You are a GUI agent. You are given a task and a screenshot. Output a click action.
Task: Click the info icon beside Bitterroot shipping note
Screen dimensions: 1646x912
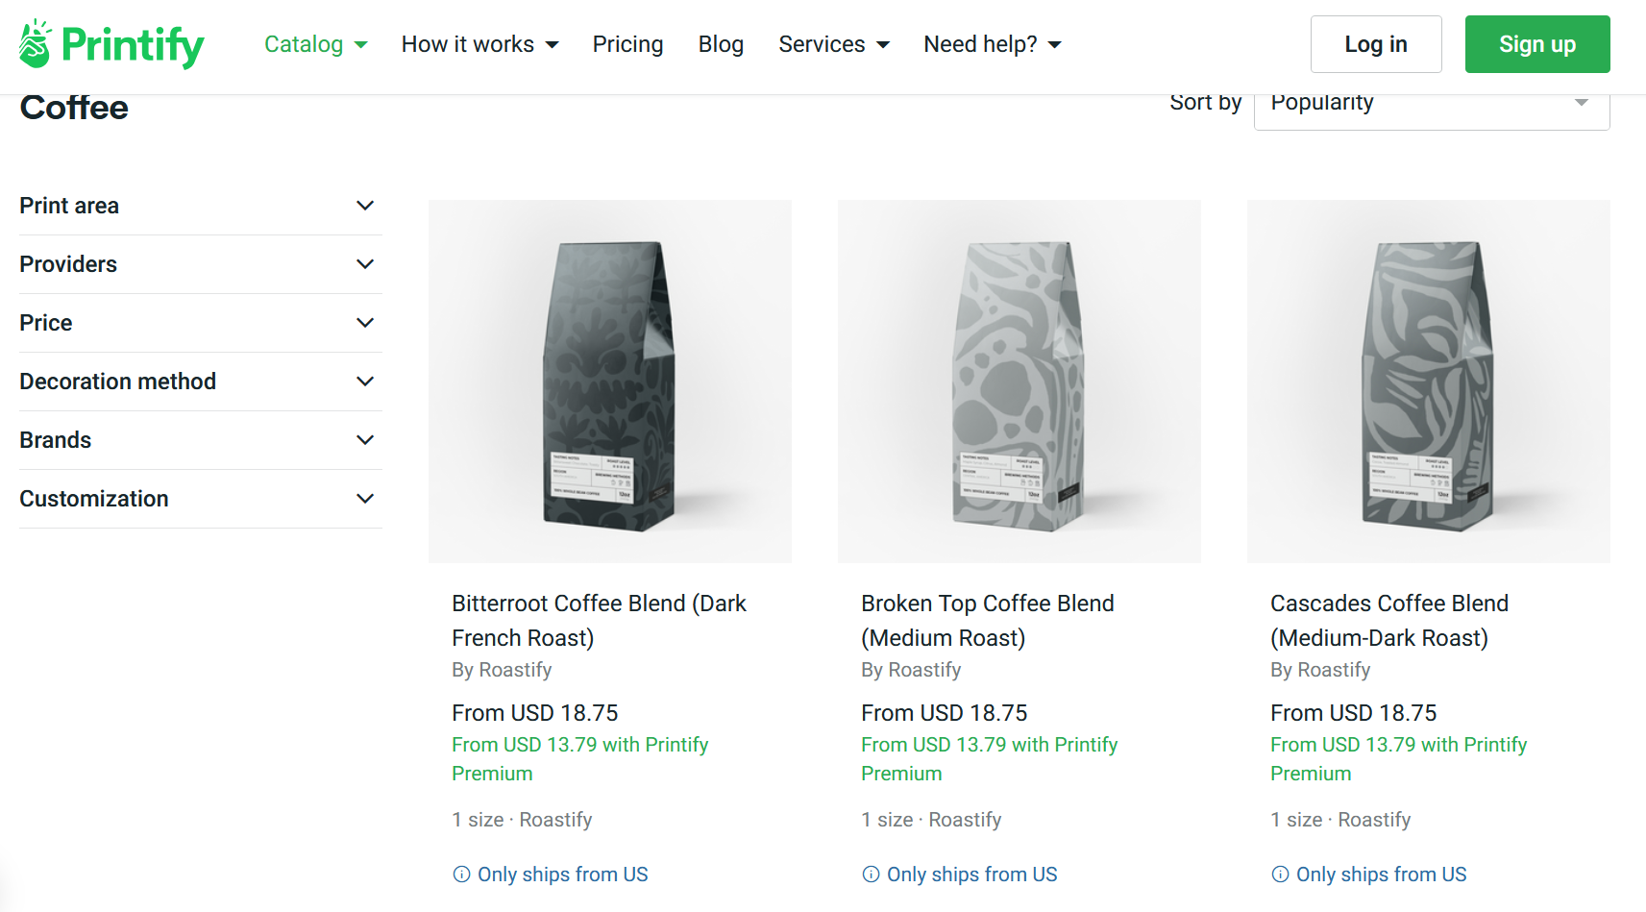coord(460,875)
